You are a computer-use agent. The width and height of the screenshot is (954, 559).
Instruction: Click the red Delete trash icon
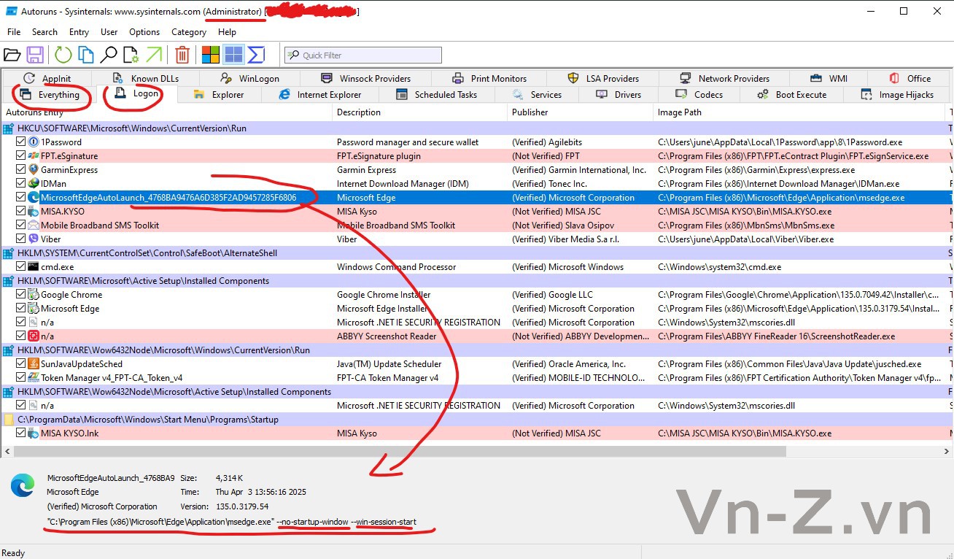[182, 55]
